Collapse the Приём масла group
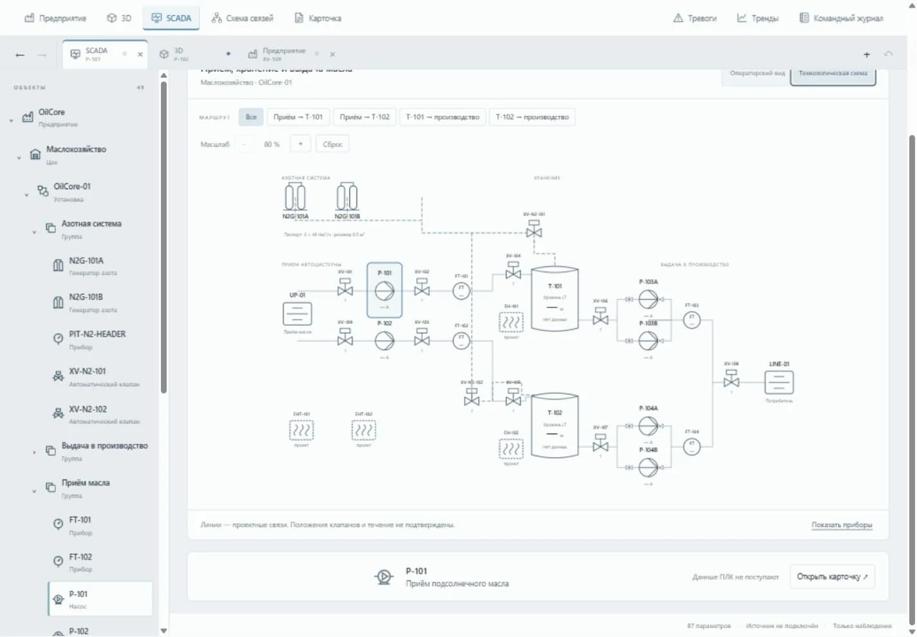The height and width of the screenshot is (637, 917). [34, 492]
